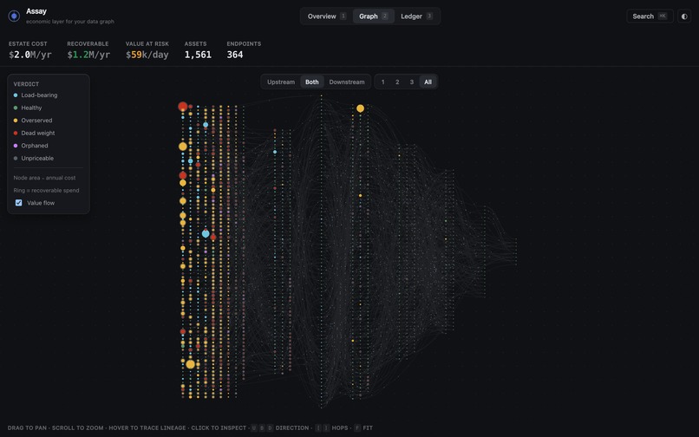Inspect the big red node heading the leftmost column

click(x=183, y=107)
